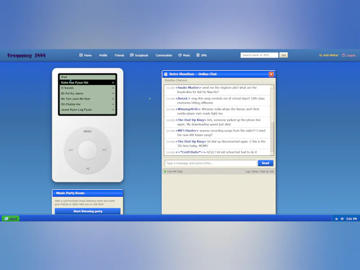Go to Profile page
This screenshot has width=360, height=270.
(103, 55)
